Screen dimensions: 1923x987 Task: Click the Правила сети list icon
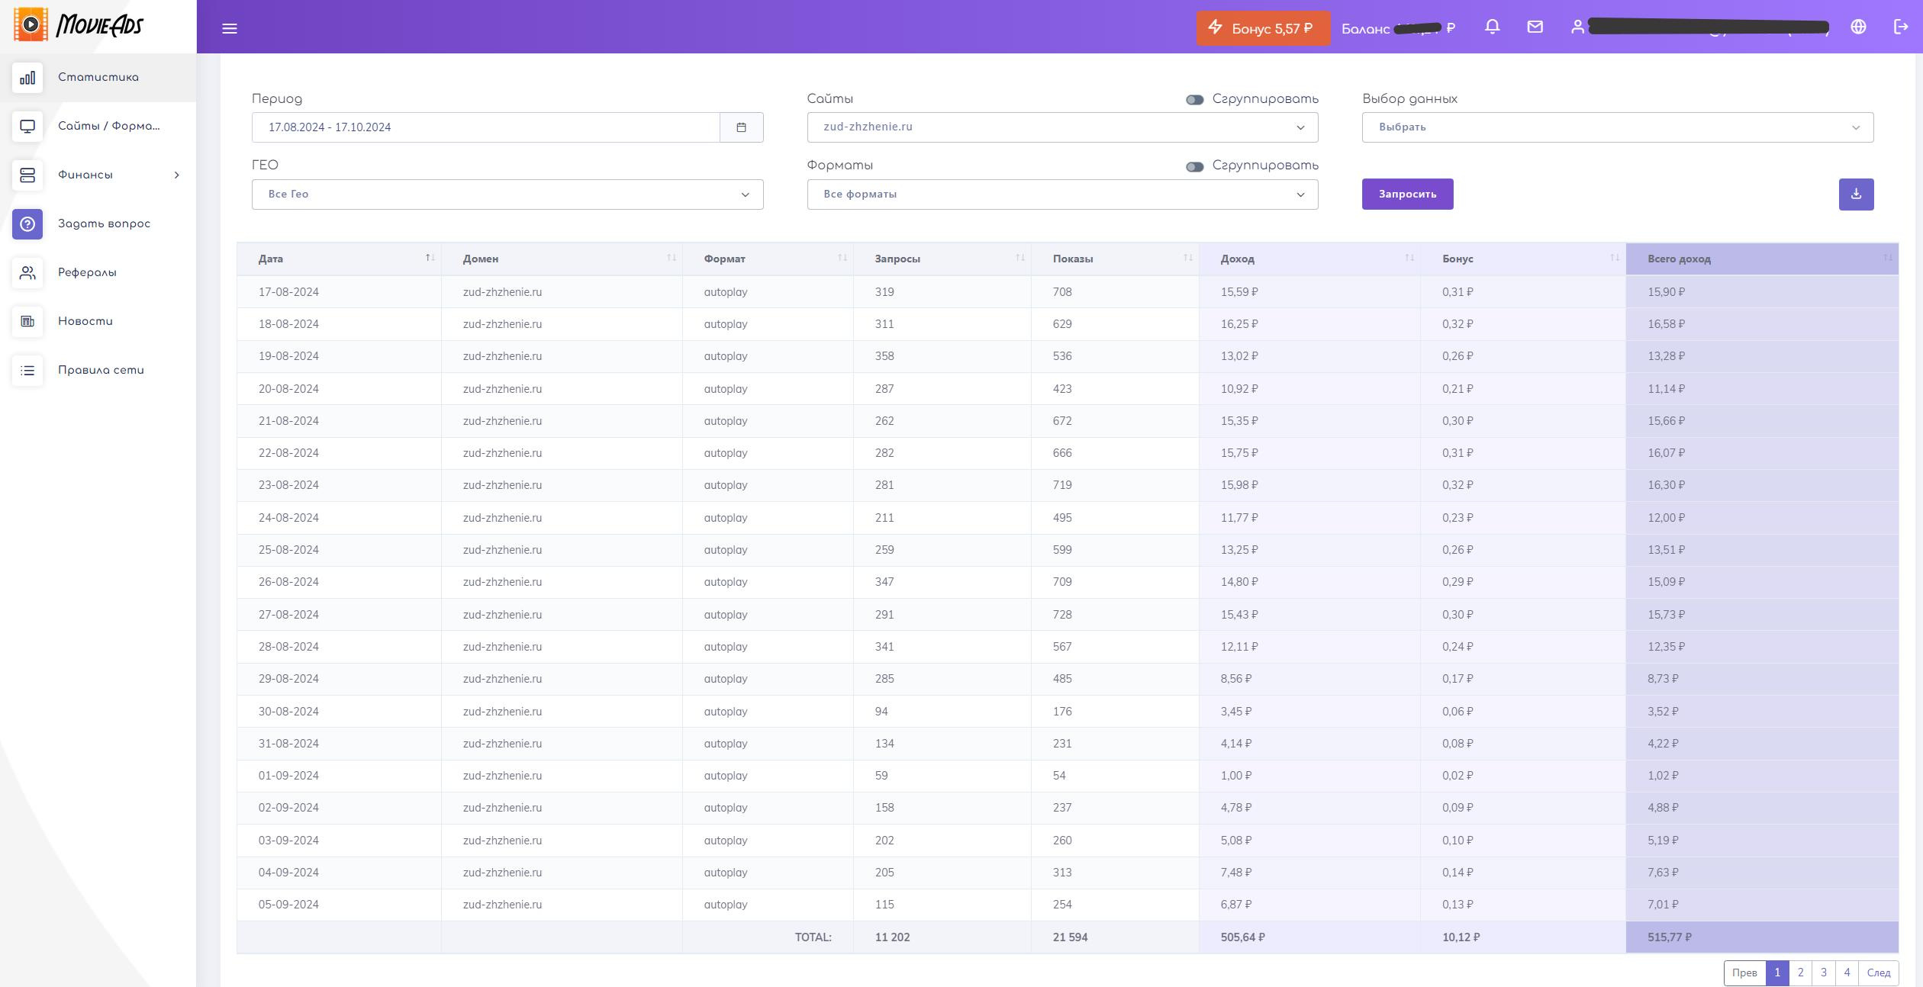click(27, 371)
